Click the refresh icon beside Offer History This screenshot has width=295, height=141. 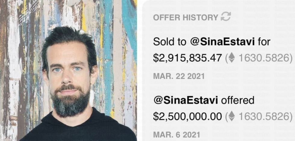[225, 17]
